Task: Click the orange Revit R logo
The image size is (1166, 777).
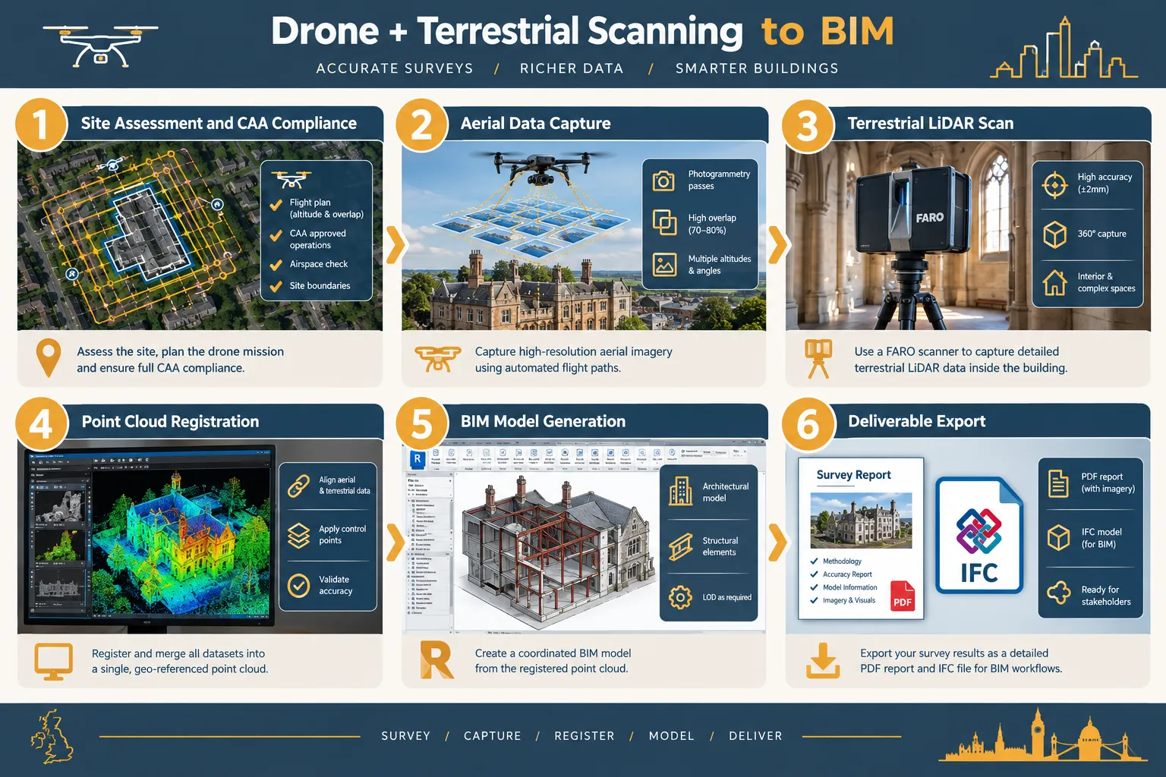Action: [x=436, y=659]
